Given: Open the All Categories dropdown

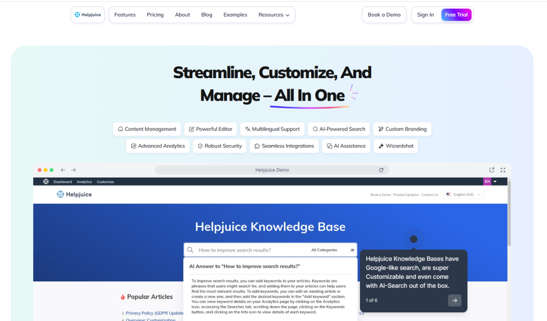Looking at the screenshot, I should coord(331,250).
